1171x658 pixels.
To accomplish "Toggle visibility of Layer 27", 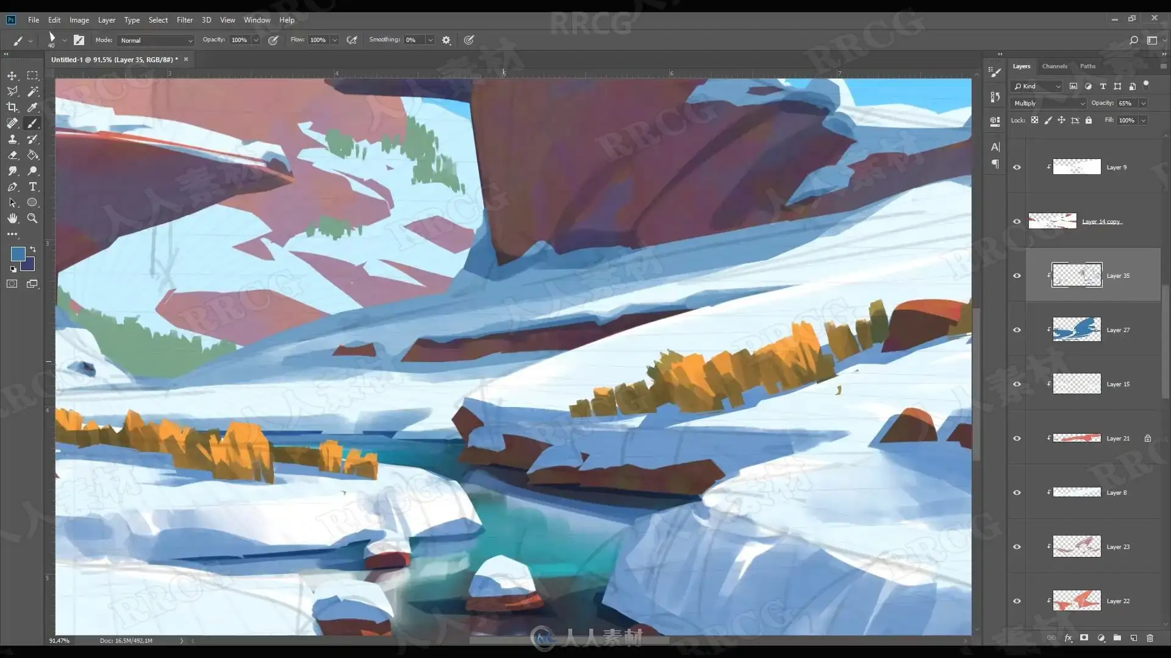I will [1017, 330].
